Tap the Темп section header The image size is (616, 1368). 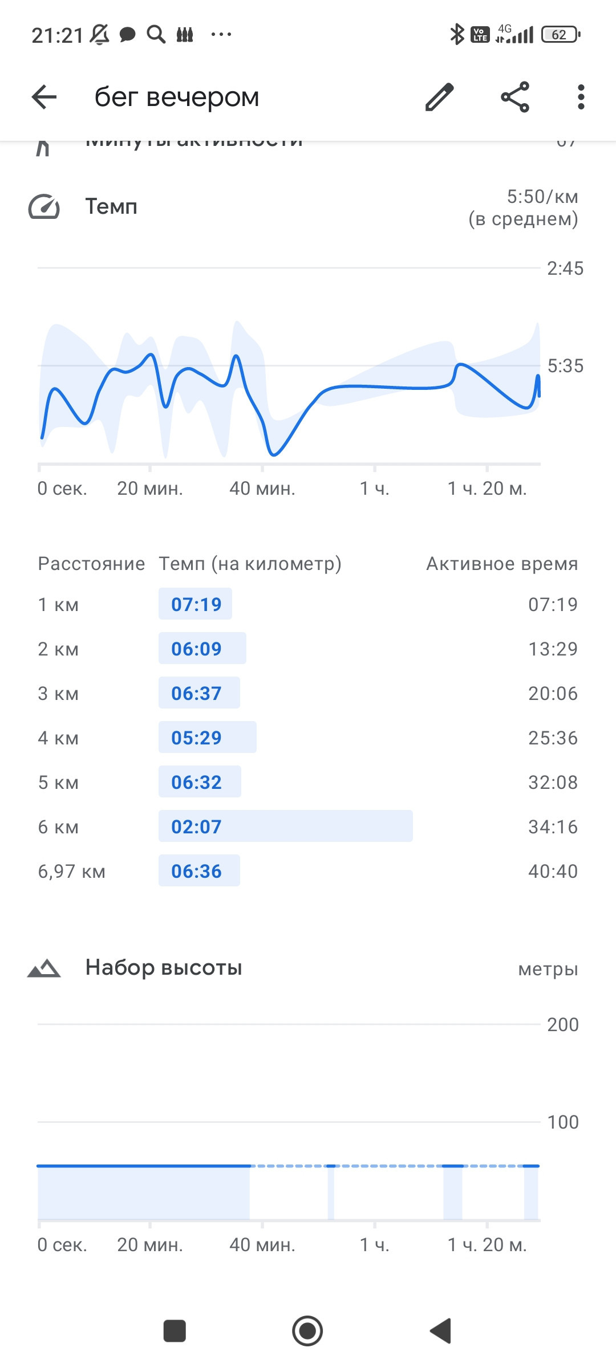tap(111, 206)
